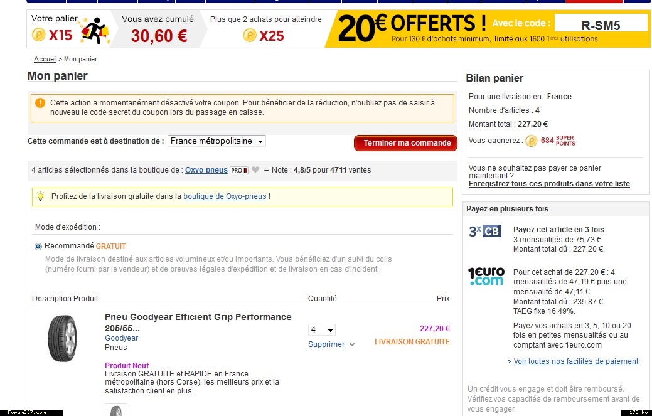This screenshot has height=416, width=652.
Task: Click the running shopper icon in banner
Action: coord(95,31)
